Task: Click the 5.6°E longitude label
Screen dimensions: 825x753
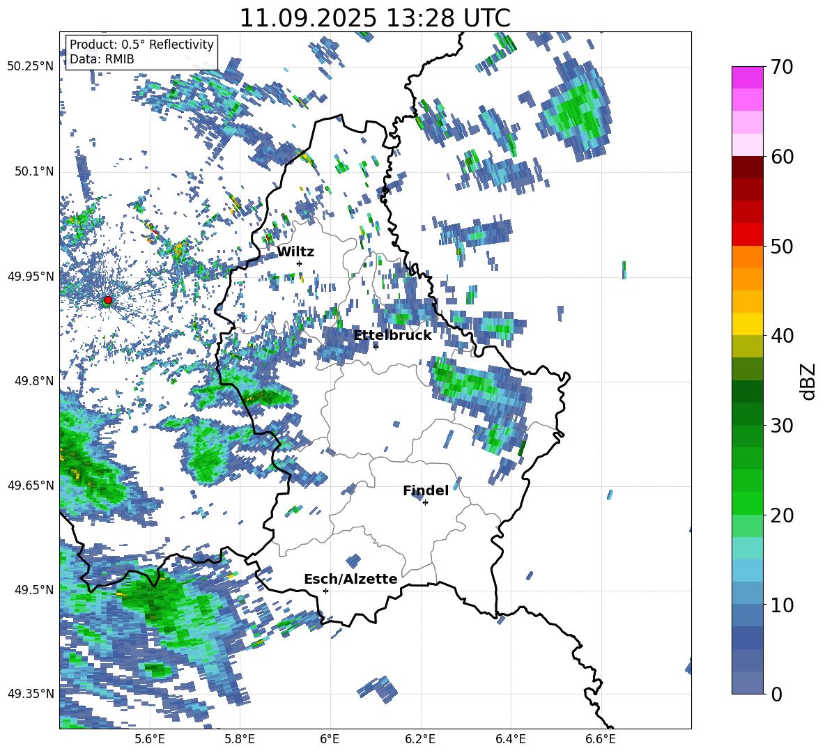Action: point(150,739)
